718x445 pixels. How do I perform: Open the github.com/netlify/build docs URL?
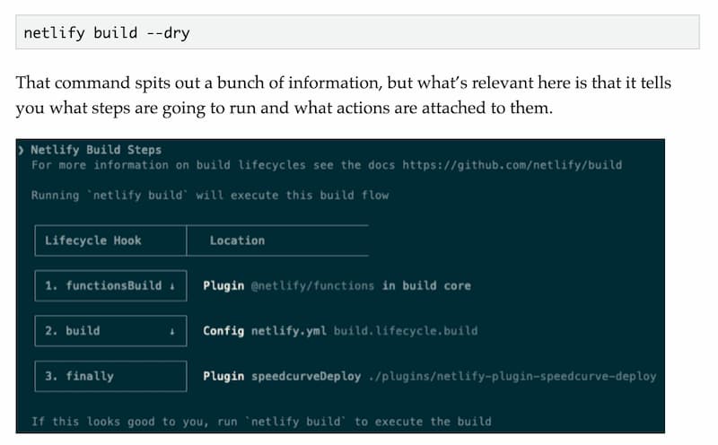coord(512,165)
